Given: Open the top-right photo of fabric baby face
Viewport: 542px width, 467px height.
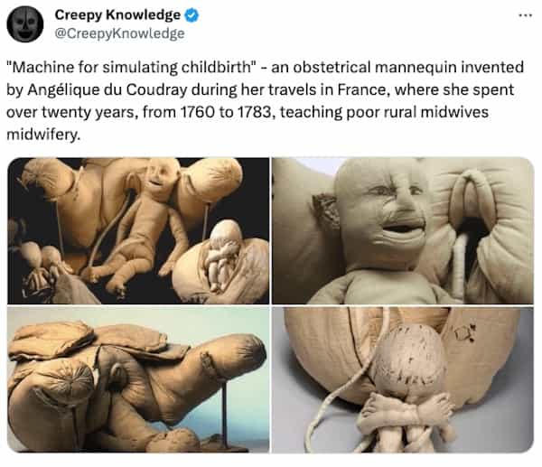Looking at the screenshot, I should tap(403, 231).
